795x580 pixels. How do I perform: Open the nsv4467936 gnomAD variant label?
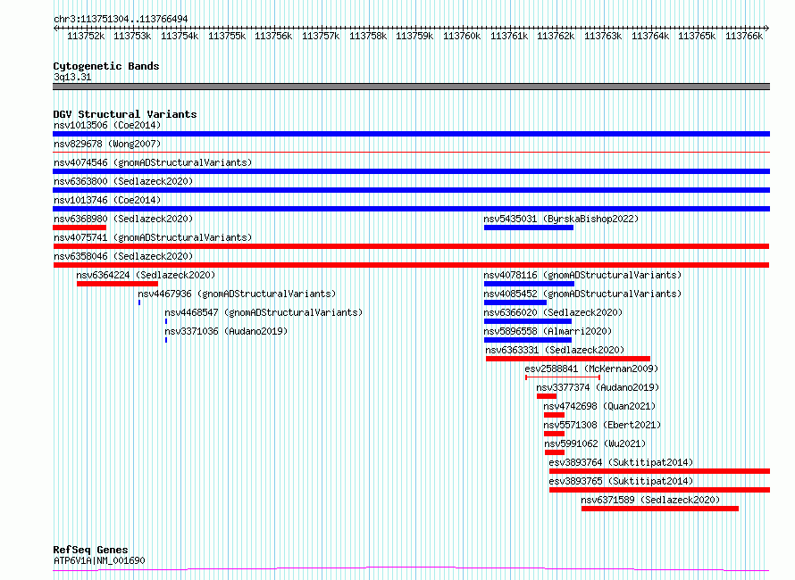[237, 294]
